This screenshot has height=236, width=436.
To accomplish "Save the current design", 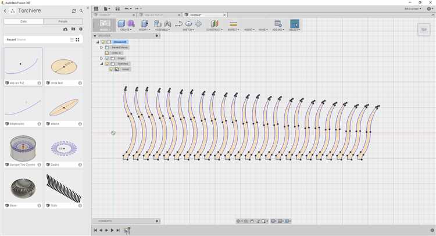I will click(117, 9).
